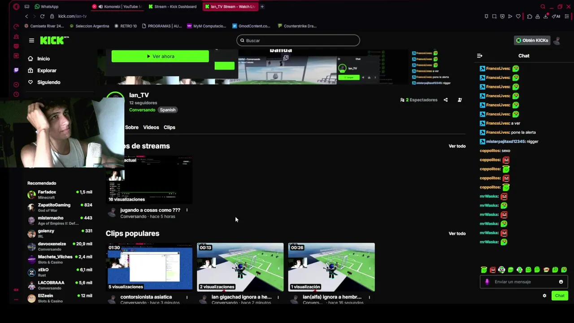Follow the channel with the user icon
The height and width of the screenshot is (323, 574).
460,100
